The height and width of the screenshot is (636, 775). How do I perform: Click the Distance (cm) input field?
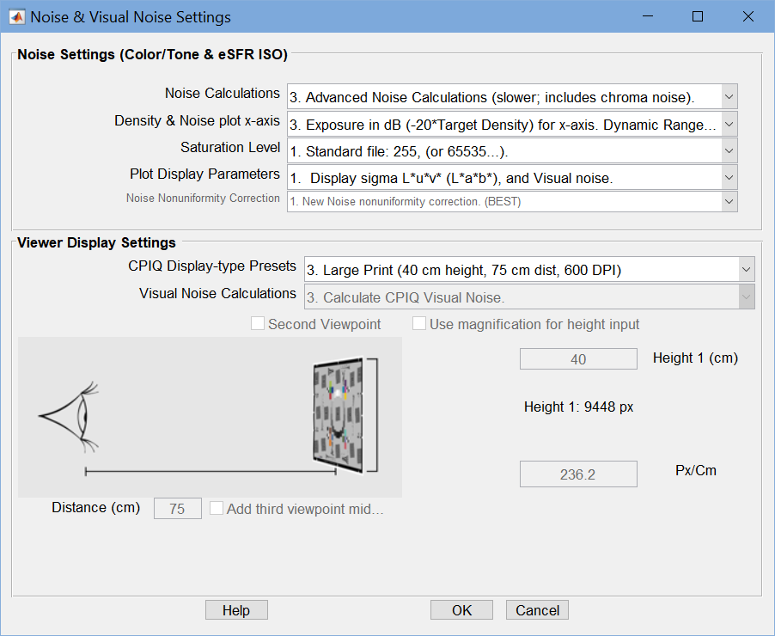(x=178, y=509)
